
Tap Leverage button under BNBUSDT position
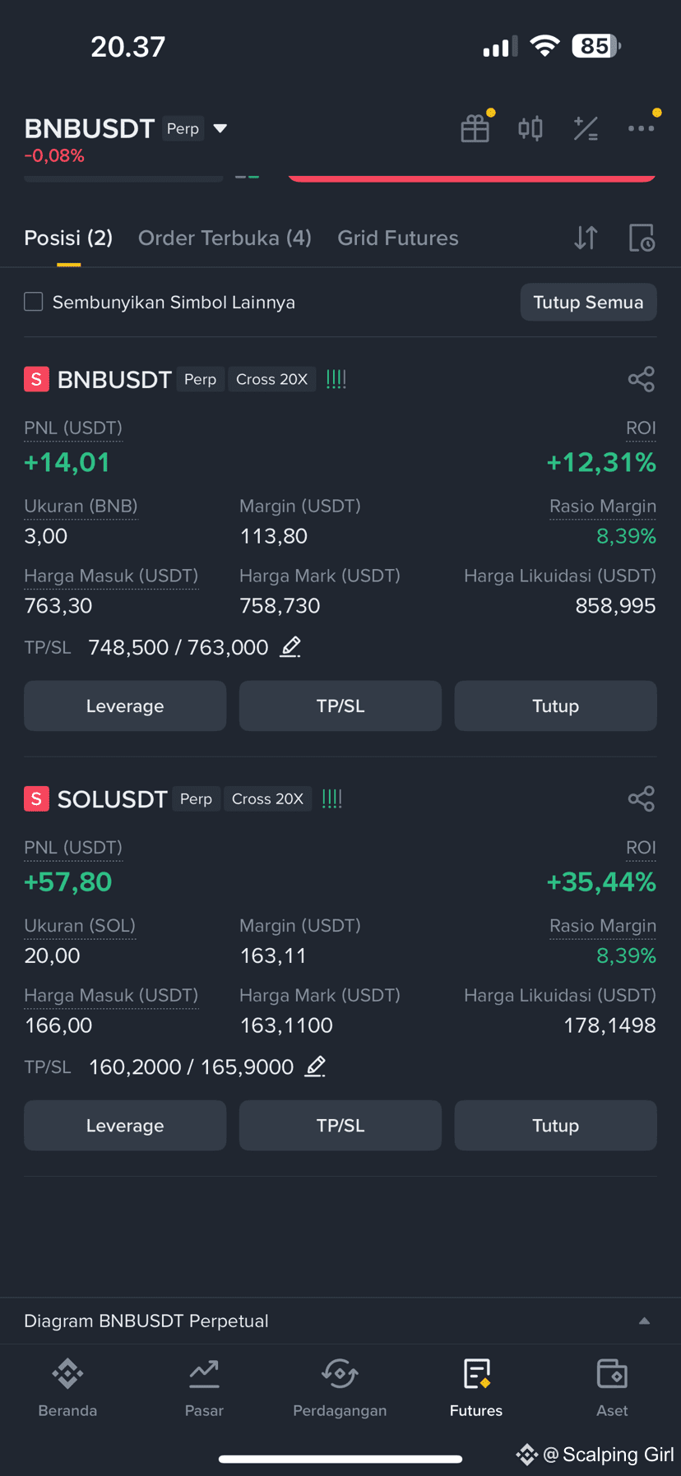(125, 706)
